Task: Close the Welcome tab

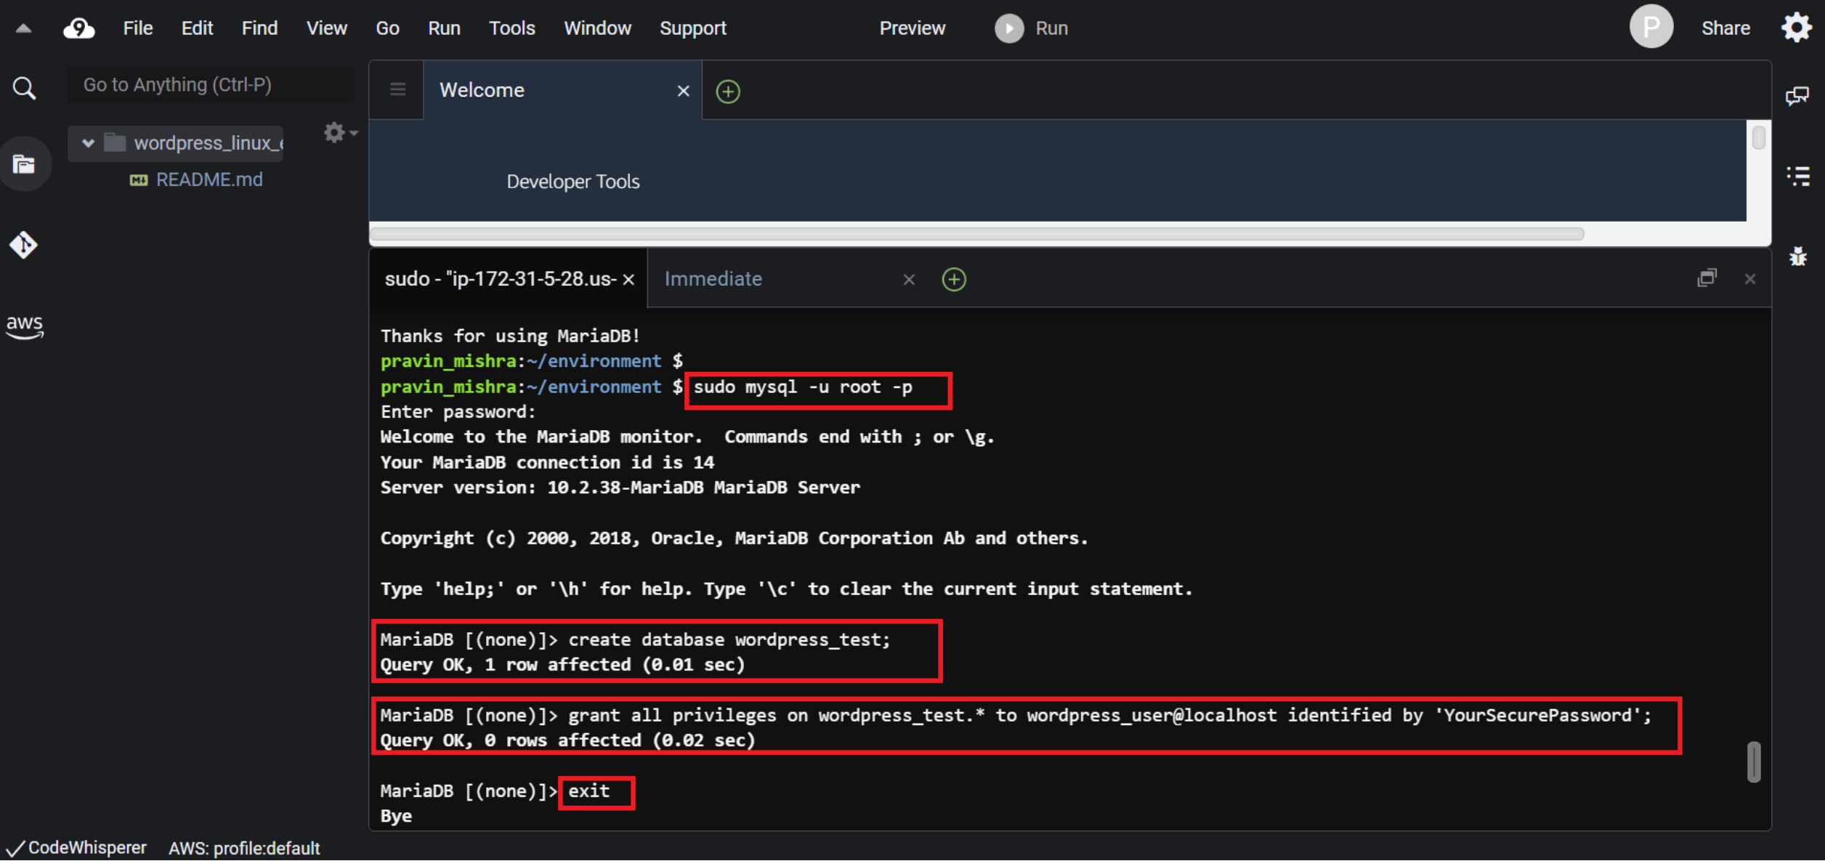Action: [683, 91]
